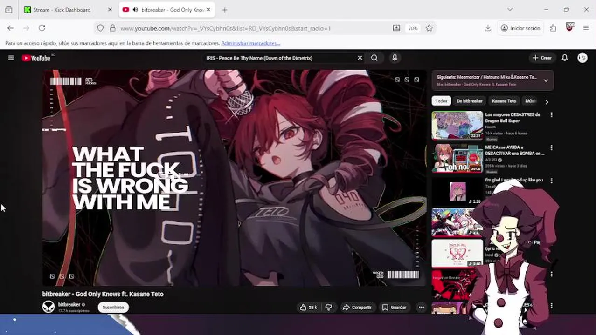Image resolution: width=596 pixels, height=335 pixels.
Task: Open the Firefox application menu
Action: (x=586, y=28)
